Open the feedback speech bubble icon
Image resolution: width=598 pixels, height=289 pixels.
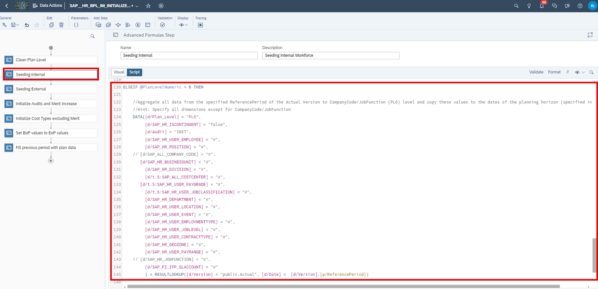click(x=567, y=6)
